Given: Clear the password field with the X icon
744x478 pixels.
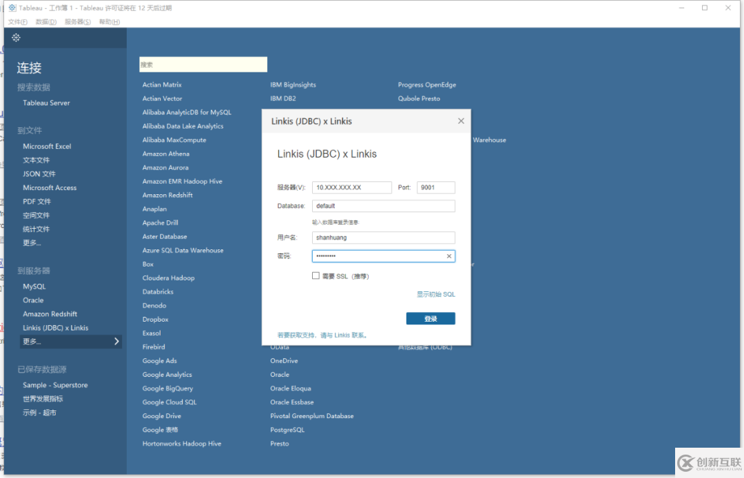Looking at the screenshot, I should click(x=449, y=256).
